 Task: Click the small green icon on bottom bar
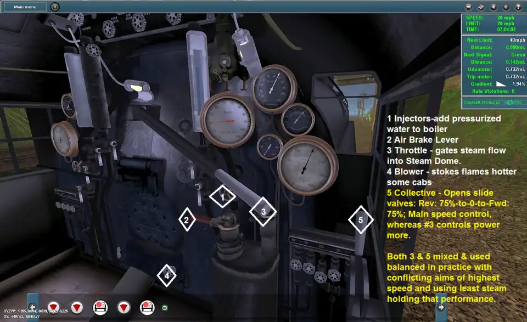click(164, 308)
